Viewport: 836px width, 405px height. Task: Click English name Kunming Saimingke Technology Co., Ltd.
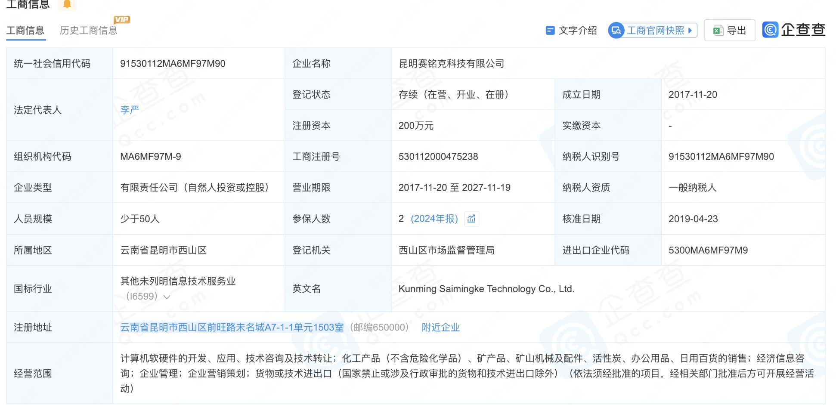[x=486, y=289]
